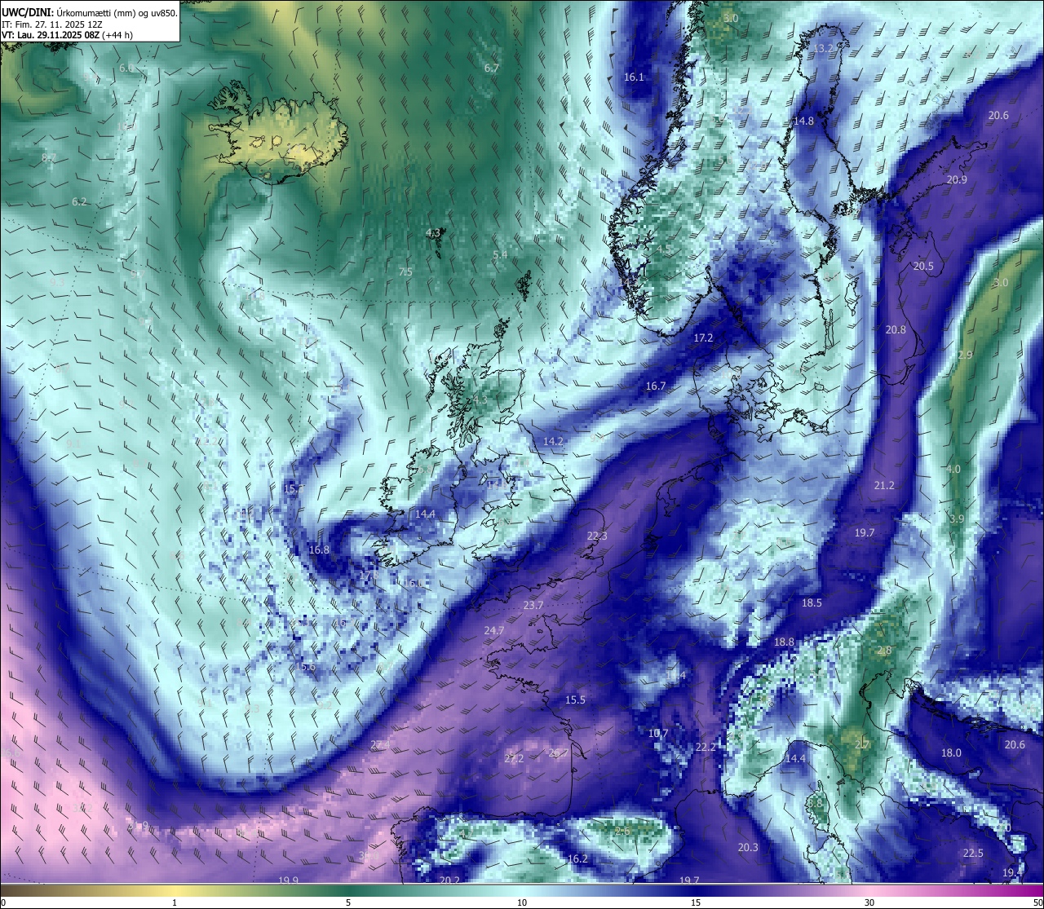
Task: Click the 'VT: Lau. 29.11.2025 08Z (+44 h)' line
Action: click(x=67, y=35)
